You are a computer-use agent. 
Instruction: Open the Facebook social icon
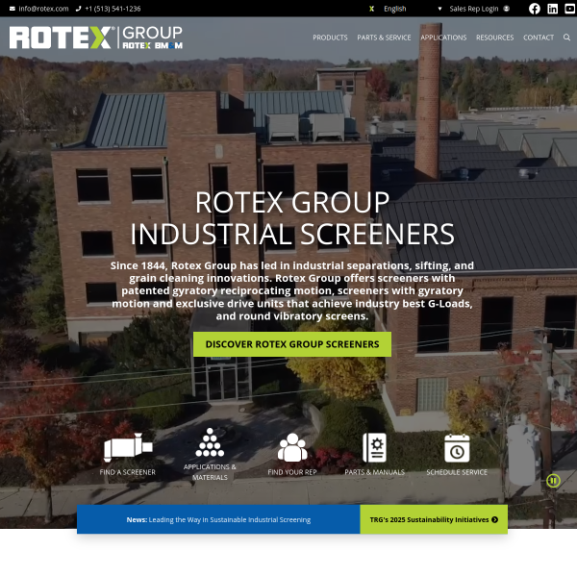535,9
